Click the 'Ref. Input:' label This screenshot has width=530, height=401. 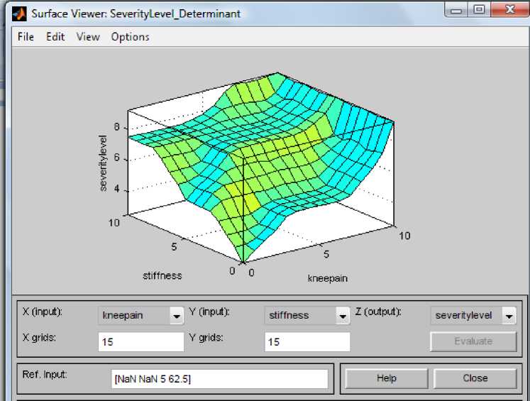click(x=45, y=374)
